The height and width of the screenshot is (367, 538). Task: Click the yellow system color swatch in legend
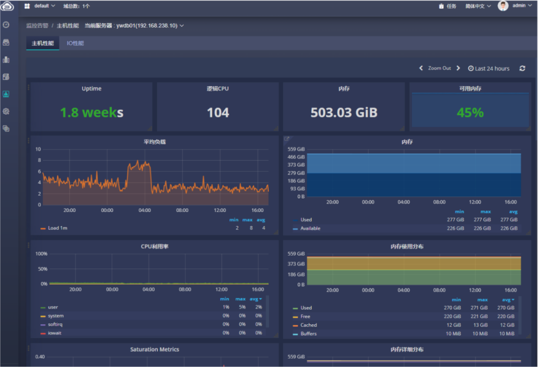[43, 316]
